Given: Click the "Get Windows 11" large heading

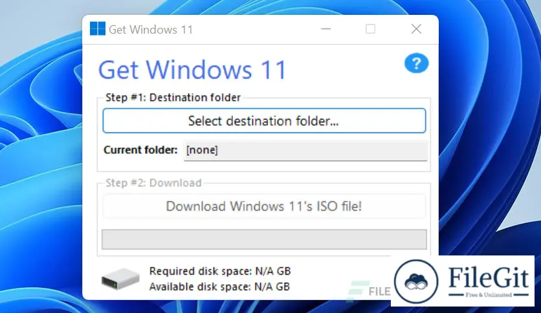Looking at the screenshot, I should (193, 70).
